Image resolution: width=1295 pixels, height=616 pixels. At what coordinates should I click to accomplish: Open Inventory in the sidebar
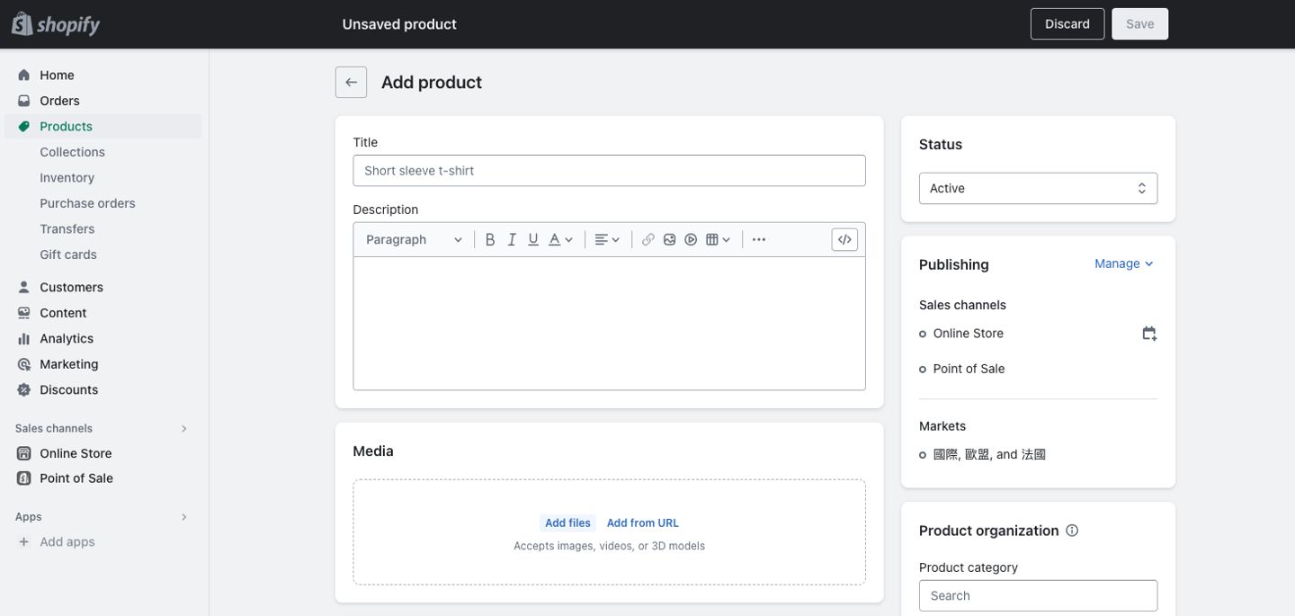67,178
